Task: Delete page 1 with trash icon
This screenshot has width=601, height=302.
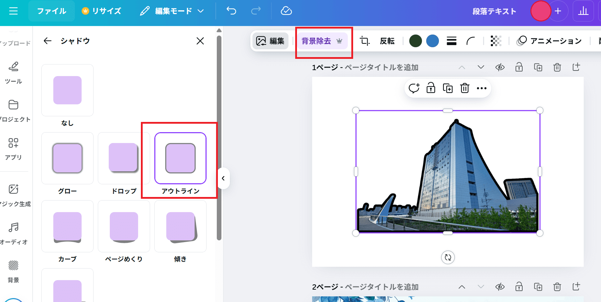Action: (x=557, y=67)
